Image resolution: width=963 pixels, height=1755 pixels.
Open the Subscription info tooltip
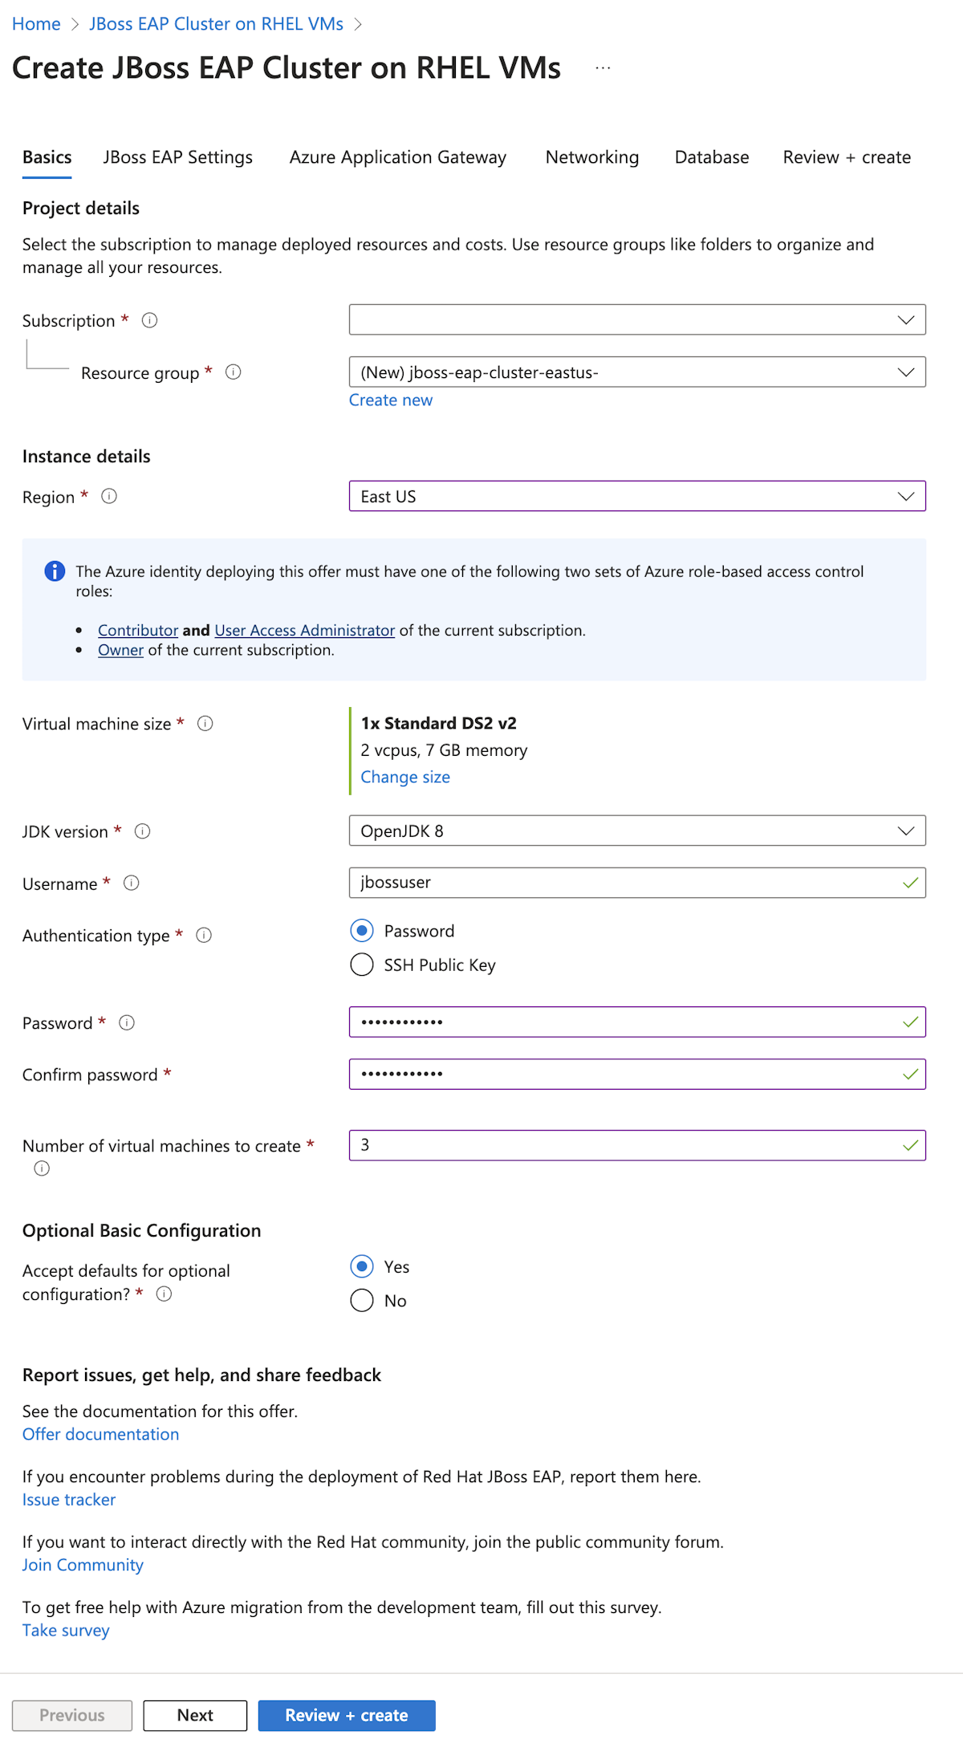pyautogui.click(x=149, y=319)
